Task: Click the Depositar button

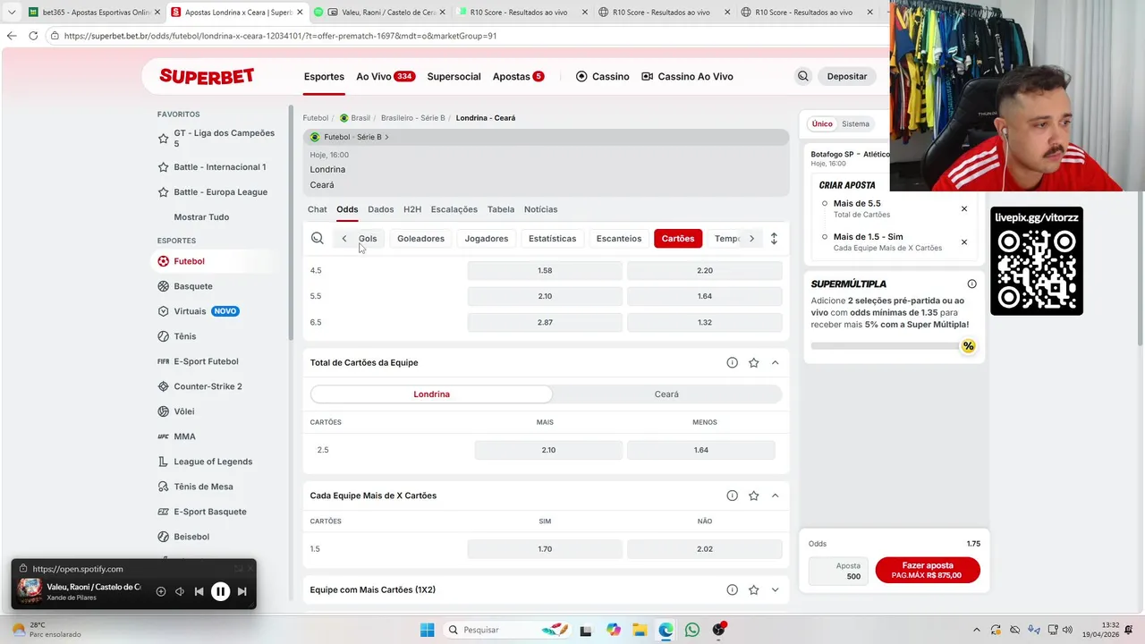Action: point(847,76)
